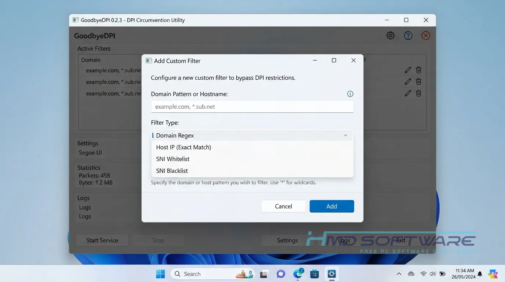Open volume control in tray

[433, 274]
